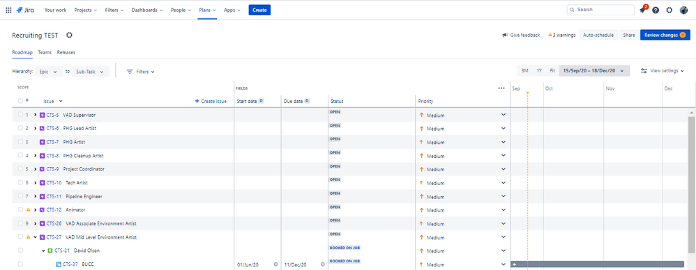Open the CTS-12 Animator issue link
This screenshot has height=270, width=696.
click(55, 209)
